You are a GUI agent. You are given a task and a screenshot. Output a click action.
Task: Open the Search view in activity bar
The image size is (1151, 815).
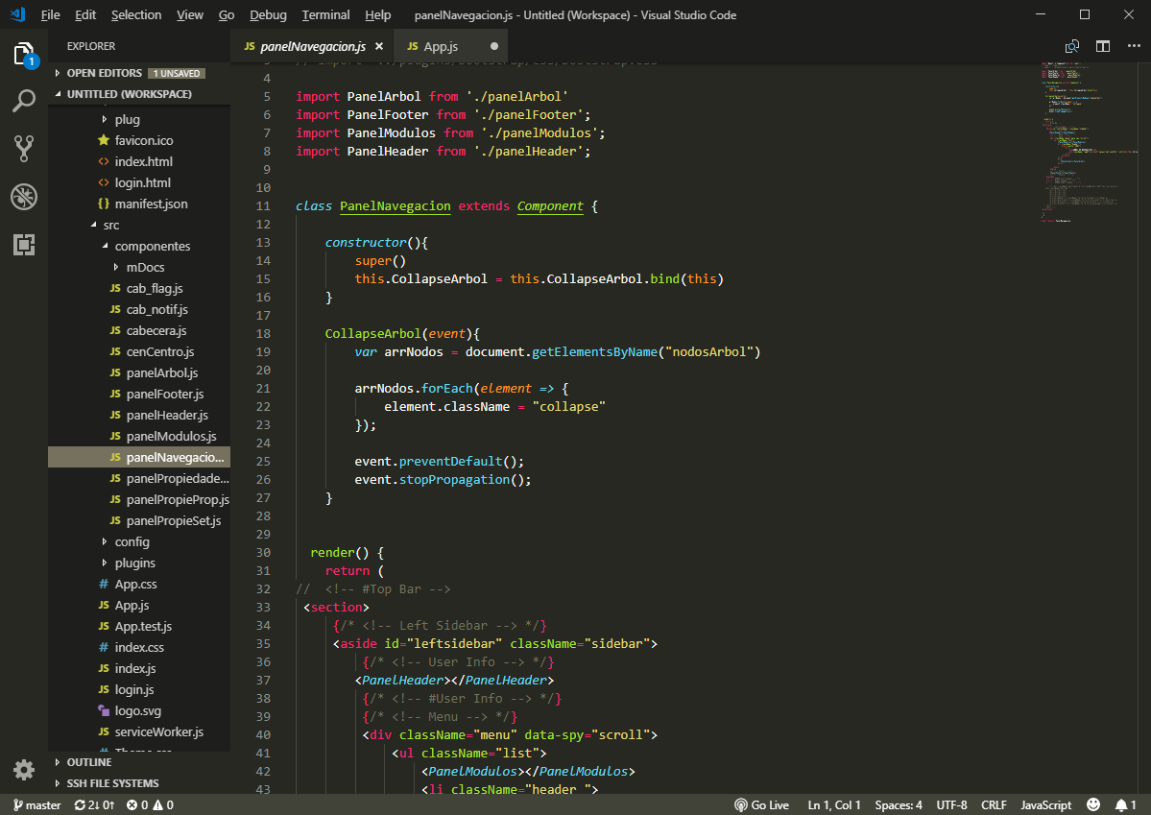point(24,101)
